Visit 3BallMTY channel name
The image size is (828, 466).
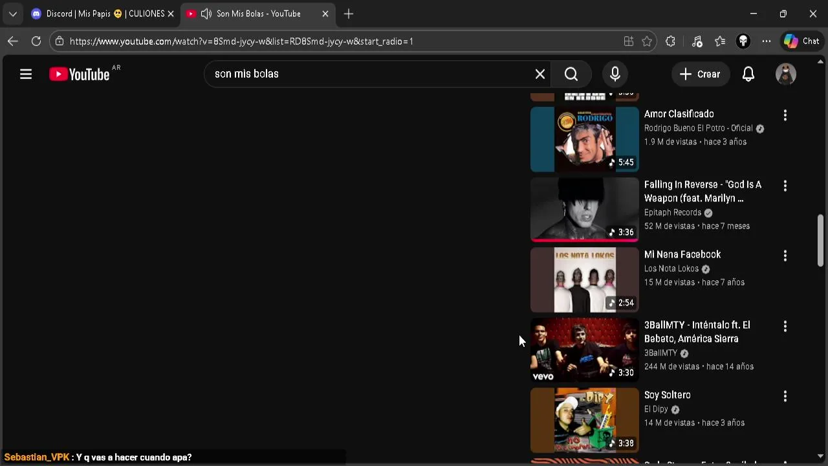[660, 353]
